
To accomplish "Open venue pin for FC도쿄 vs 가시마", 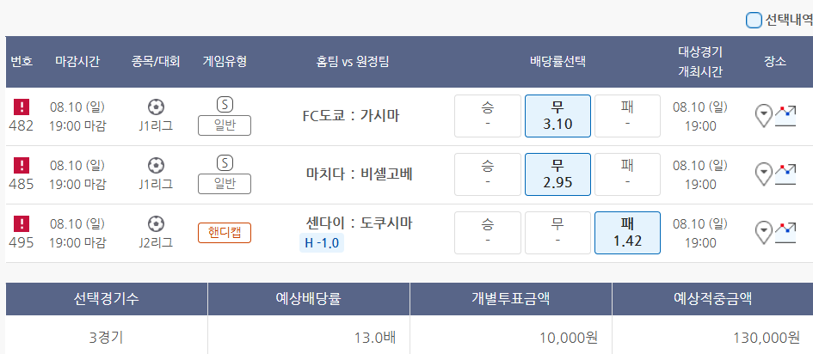I will [x=763, y=116].
